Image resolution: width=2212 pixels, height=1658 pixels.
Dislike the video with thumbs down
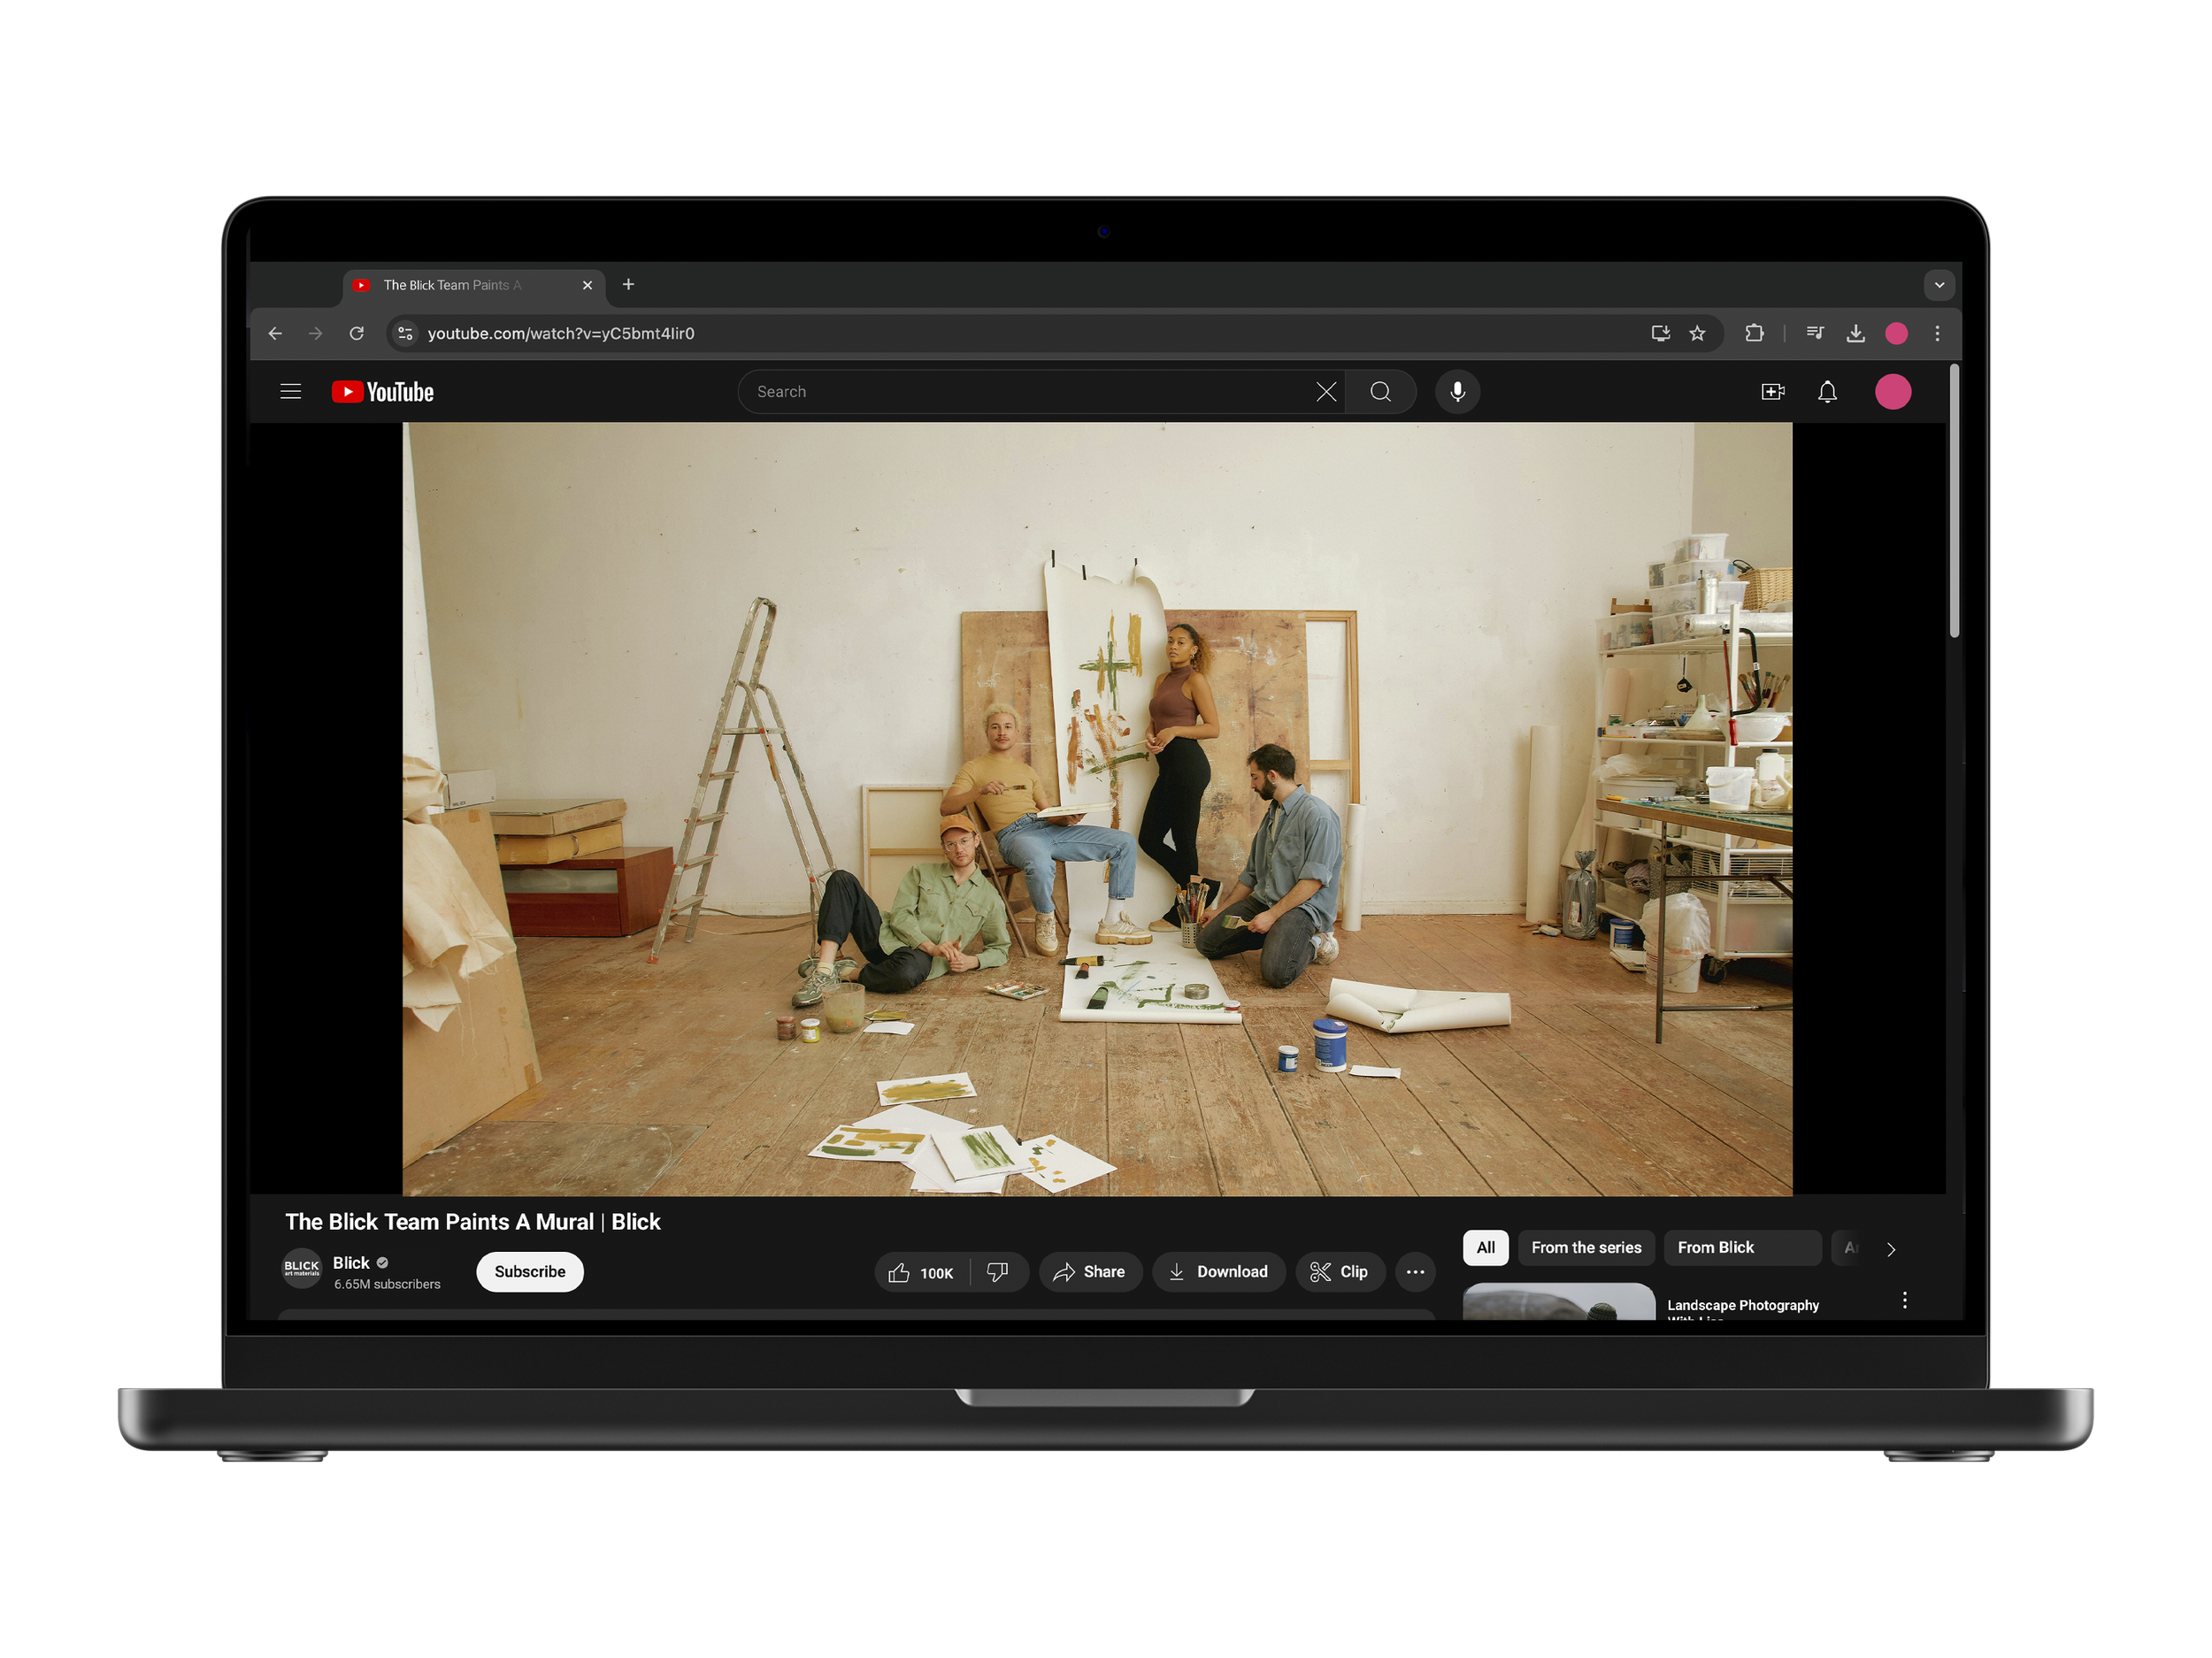pyautogui.click(x=997, y=1272)
